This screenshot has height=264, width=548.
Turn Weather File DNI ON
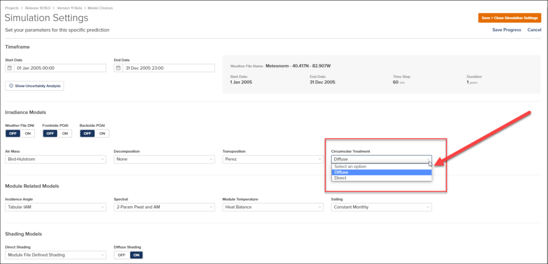28,134
